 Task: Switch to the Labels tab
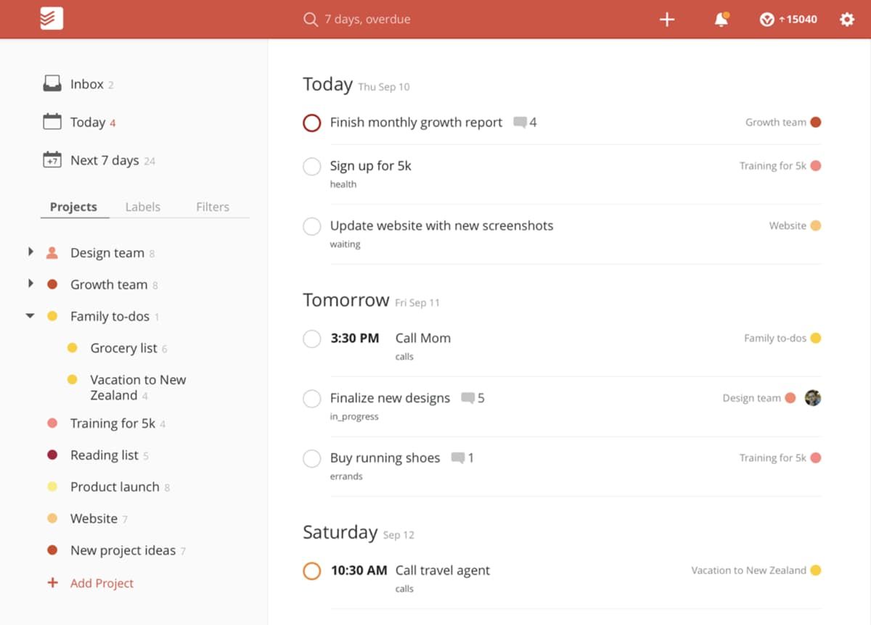click(142, 207)
